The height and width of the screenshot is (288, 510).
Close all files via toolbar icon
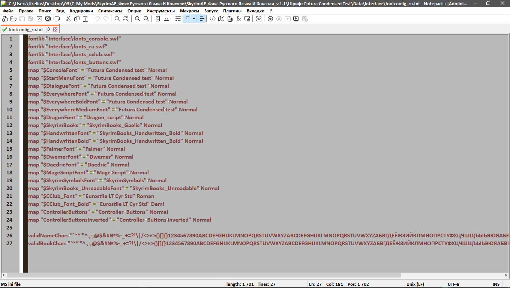(x=48, y=19)
